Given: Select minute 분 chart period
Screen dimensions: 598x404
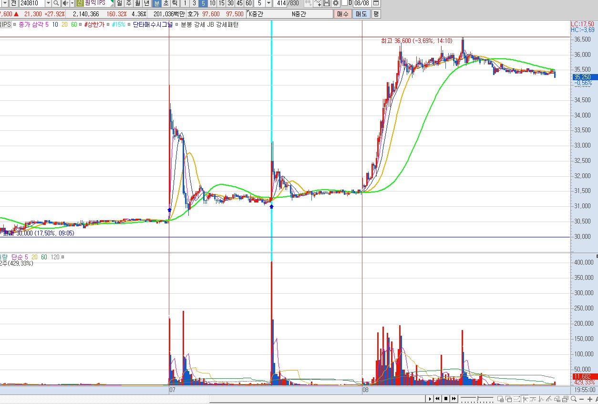Looking at the screenshot, I should (156, 3).
